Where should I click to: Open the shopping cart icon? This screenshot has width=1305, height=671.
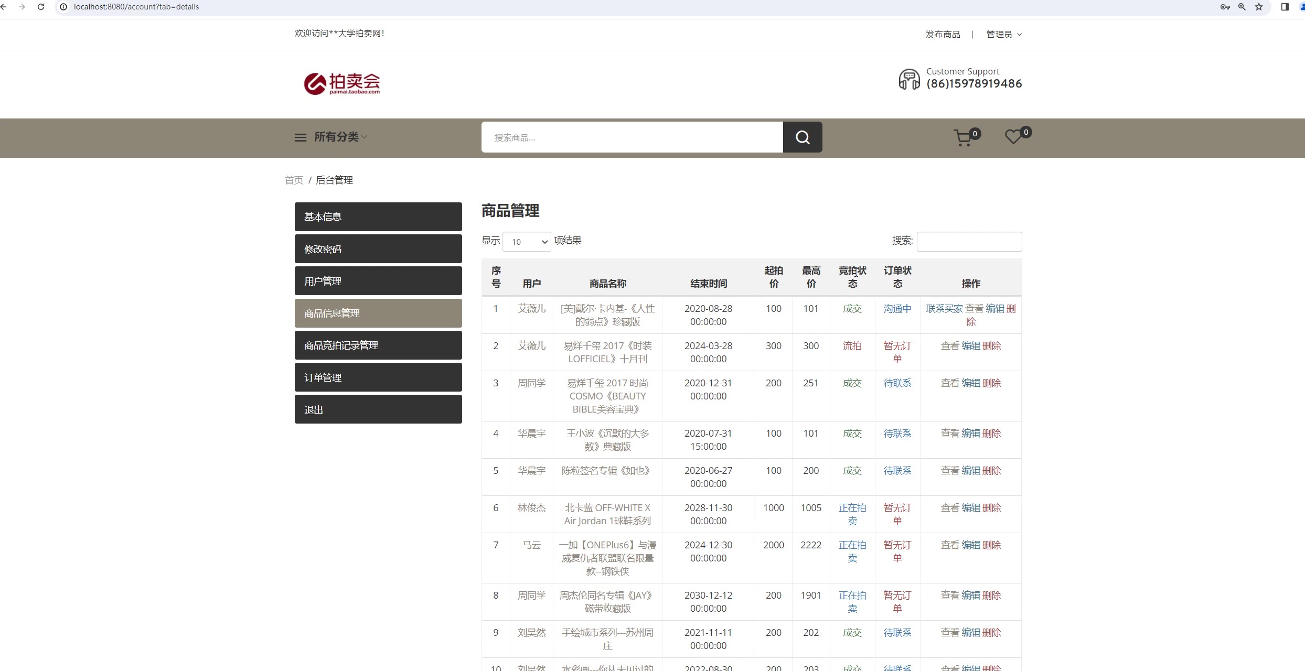(963, 138)
